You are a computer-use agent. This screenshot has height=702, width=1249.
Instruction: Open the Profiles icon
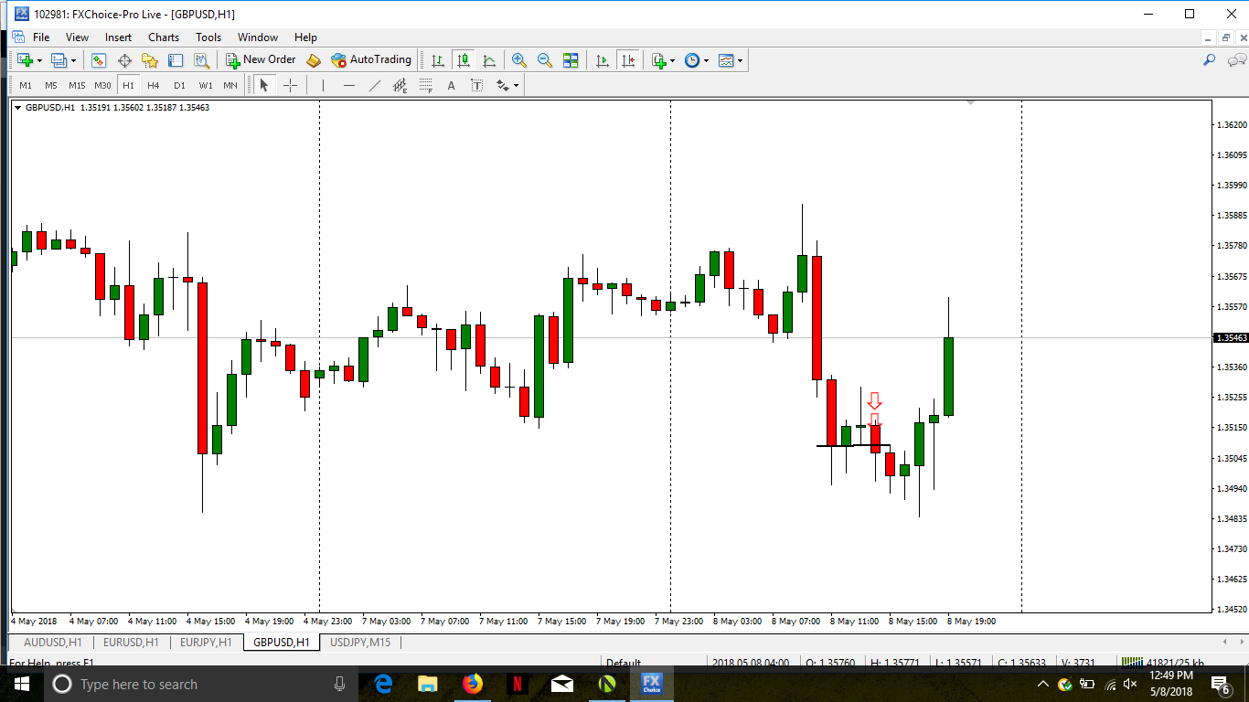(x=59, y=60)
